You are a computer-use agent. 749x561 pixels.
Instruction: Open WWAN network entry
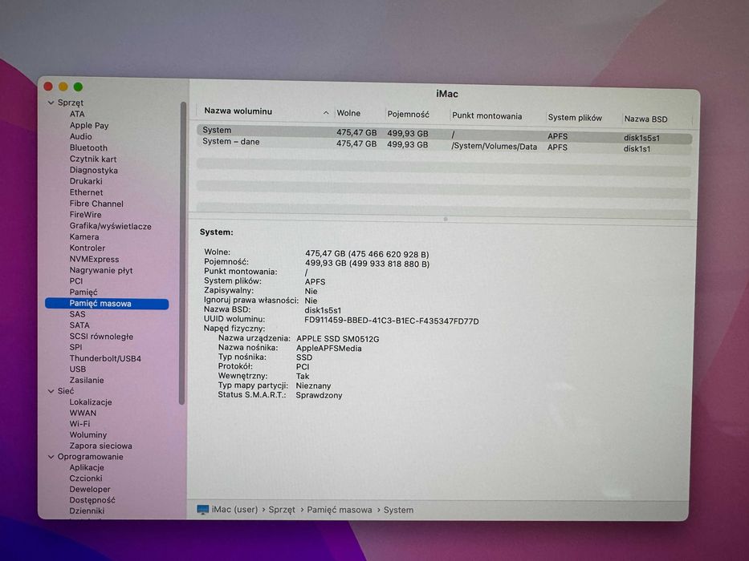coord(83,413)
